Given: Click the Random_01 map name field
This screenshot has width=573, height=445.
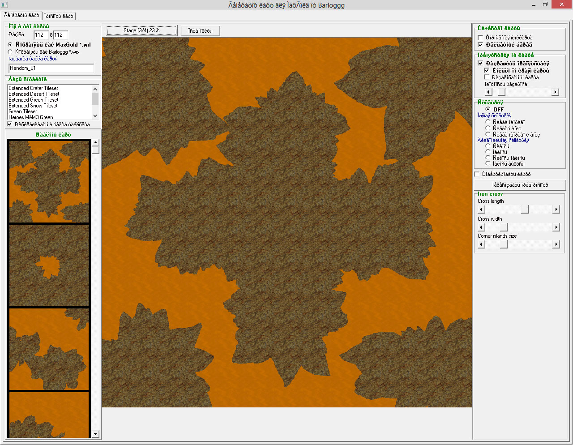Looking at the screenshot, I should 51,68.
